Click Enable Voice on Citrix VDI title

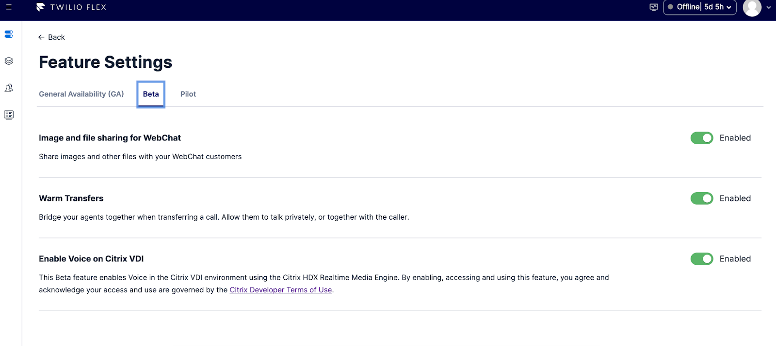tap(91, 259)
